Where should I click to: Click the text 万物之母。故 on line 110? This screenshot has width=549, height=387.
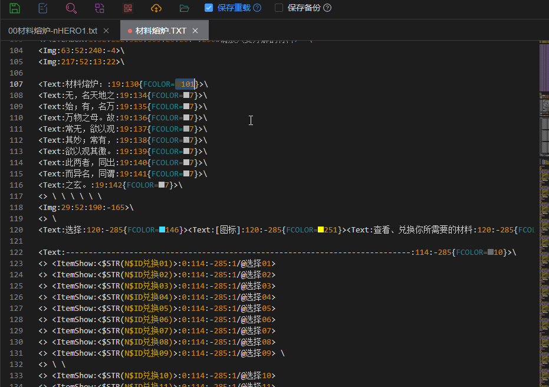coord(90,117)
